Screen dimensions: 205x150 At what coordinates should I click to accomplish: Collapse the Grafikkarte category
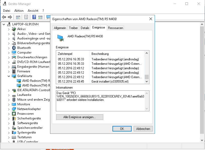(9, 76)
